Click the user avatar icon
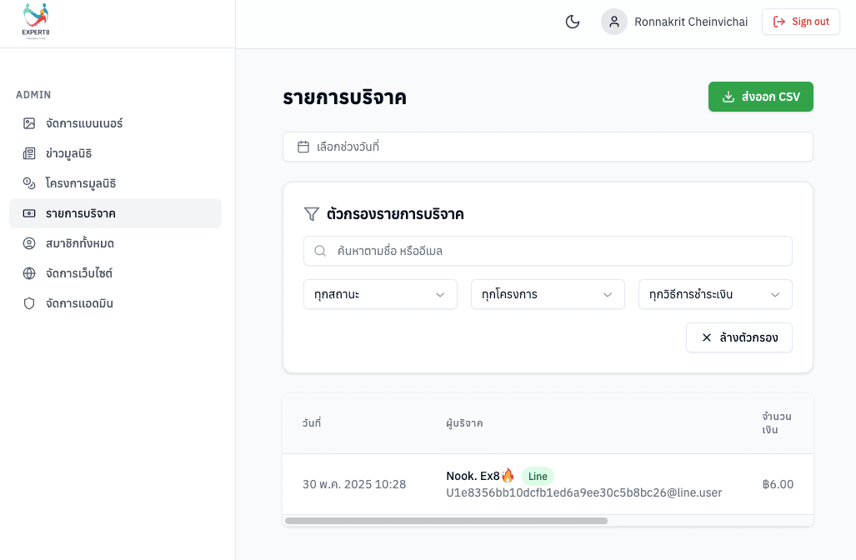This screenshot has width=856, height=560. pyautogui.click(x=614, y=22)
